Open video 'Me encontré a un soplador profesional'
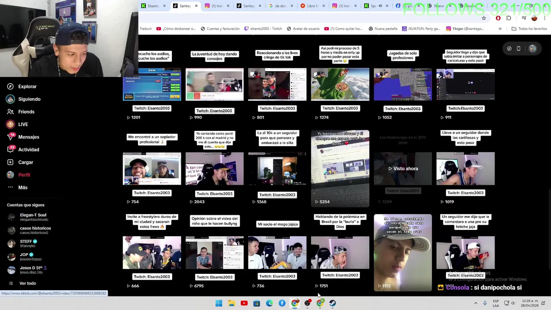The image size is (551, 310). point(152,168)
